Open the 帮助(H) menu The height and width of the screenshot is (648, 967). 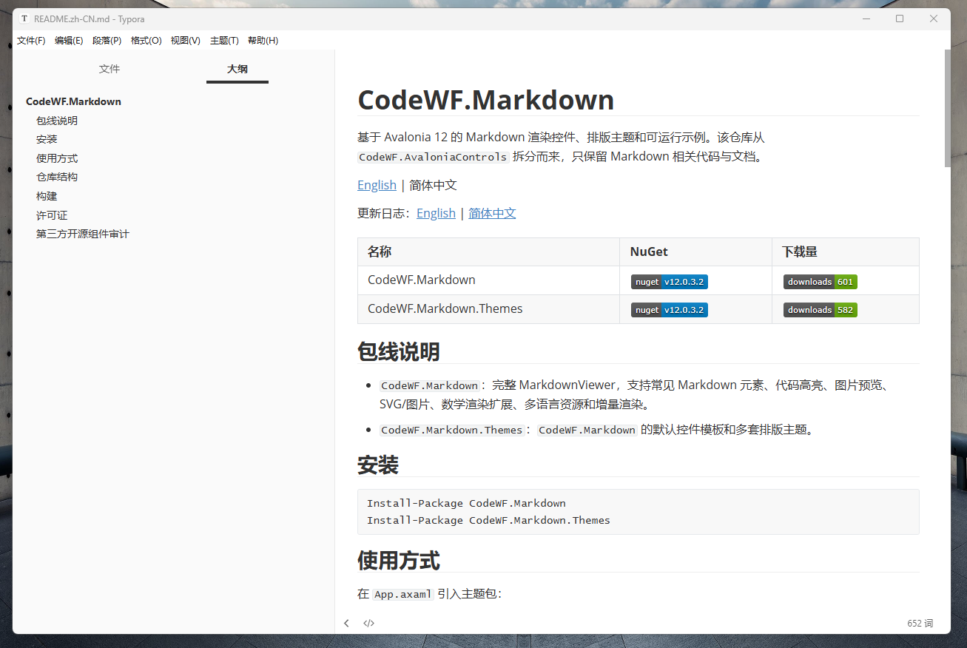[x=263, y=41]
